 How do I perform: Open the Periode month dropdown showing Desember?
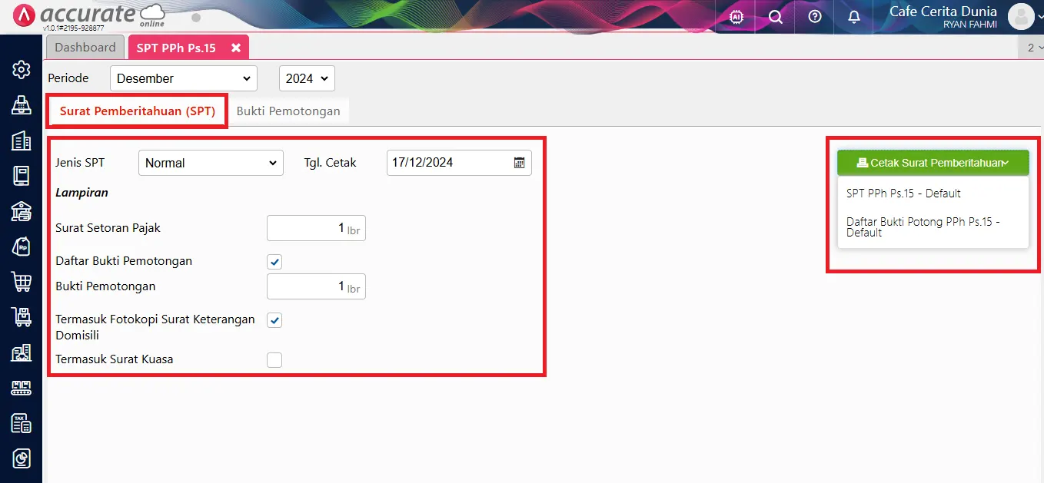[183, 78]
